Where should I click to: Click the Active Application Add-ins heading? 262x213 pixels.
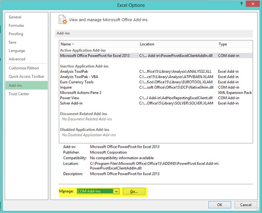click(83, 50)
